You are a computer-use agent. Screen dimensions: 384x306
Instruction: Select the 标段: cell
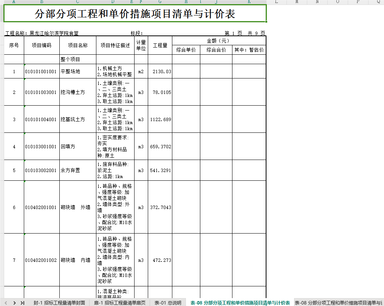point(137,33)
